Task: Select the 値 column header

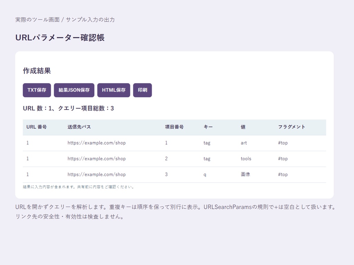Action: (x=243, y=127)
